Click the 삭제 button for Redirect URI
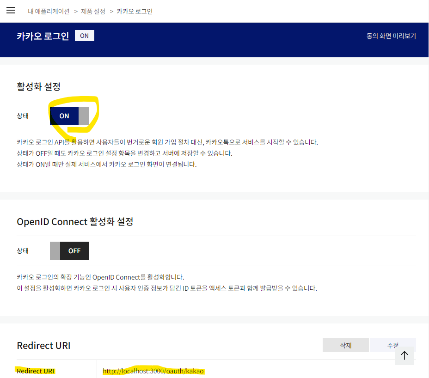Viewport: 429px width, 378px height. tap(346, 345)
